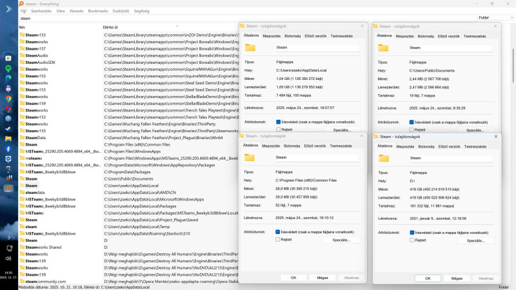
Task: Click Speciális... in the D:\ Steam dialog
Action: click(475, 240)
